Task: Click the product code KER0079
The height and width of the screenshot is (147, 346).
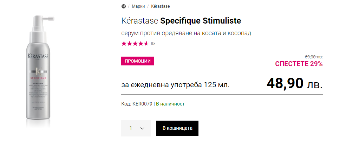Action: coord(142,104)
